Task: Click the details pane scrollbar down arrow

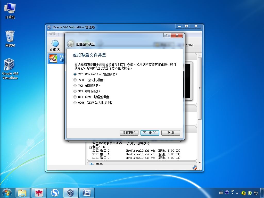Action: tap(200, 163)
